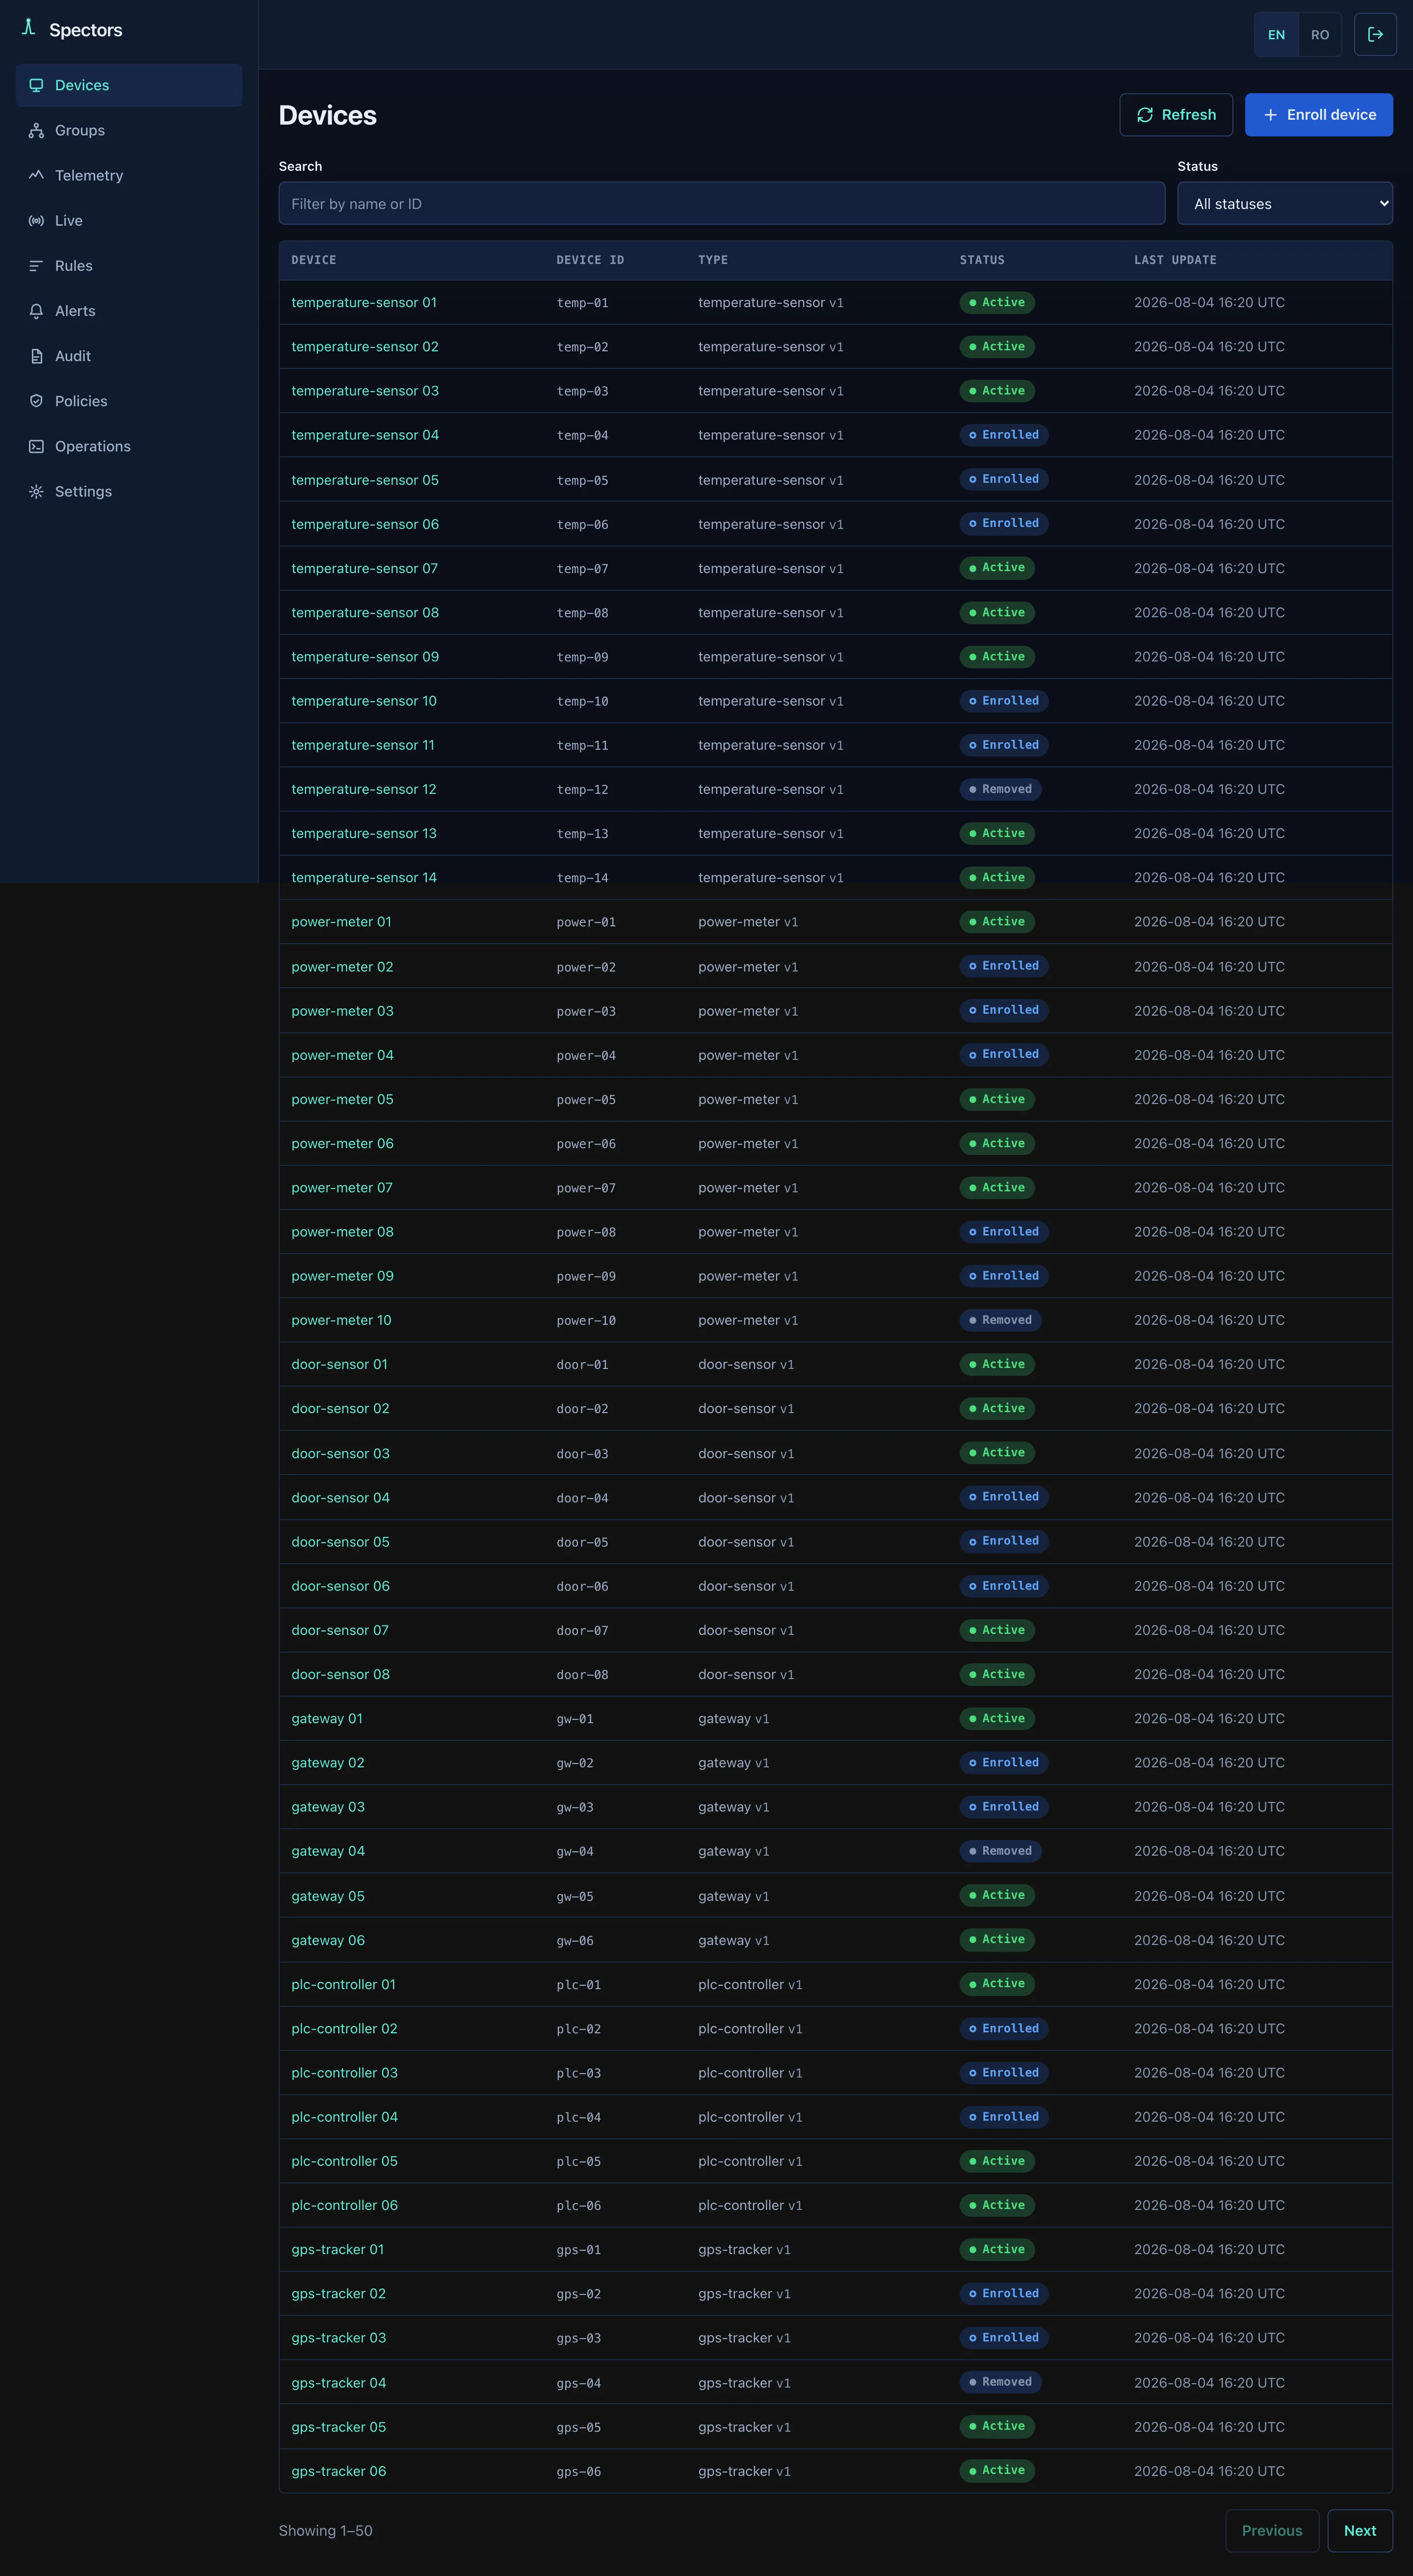Click the Removed badge for temperature-sensor 12

pos(1000,789)
